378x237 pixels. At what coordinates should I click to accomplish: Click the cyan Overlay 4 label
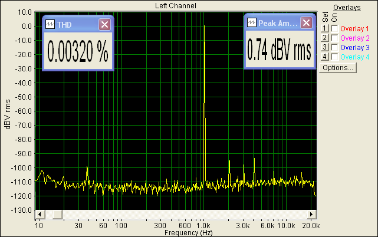click(x=354, y=57)
